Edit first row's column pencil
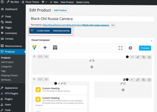This screenshot has width=157, height=112. tap(90, 61)
